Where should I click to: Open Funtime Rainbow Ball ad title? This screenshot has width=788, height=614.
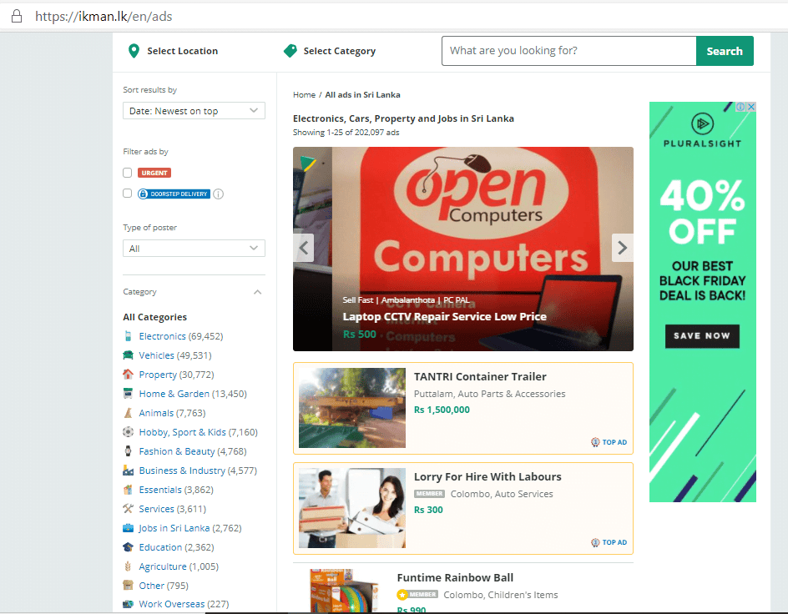pos(455,577)
